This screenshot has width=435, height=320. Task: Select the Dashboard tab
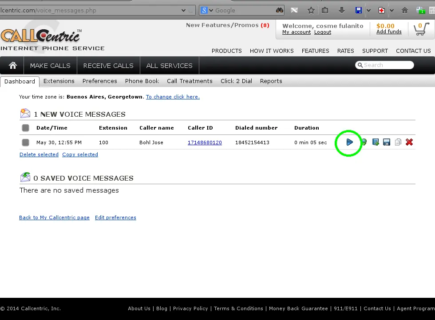point(20,82)
